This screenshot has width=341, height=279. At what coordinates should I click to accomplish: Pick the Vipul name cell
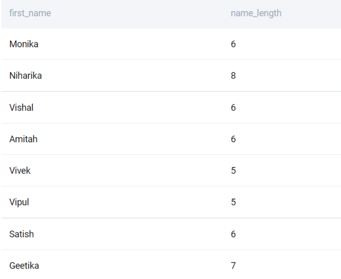pos(19,202)
